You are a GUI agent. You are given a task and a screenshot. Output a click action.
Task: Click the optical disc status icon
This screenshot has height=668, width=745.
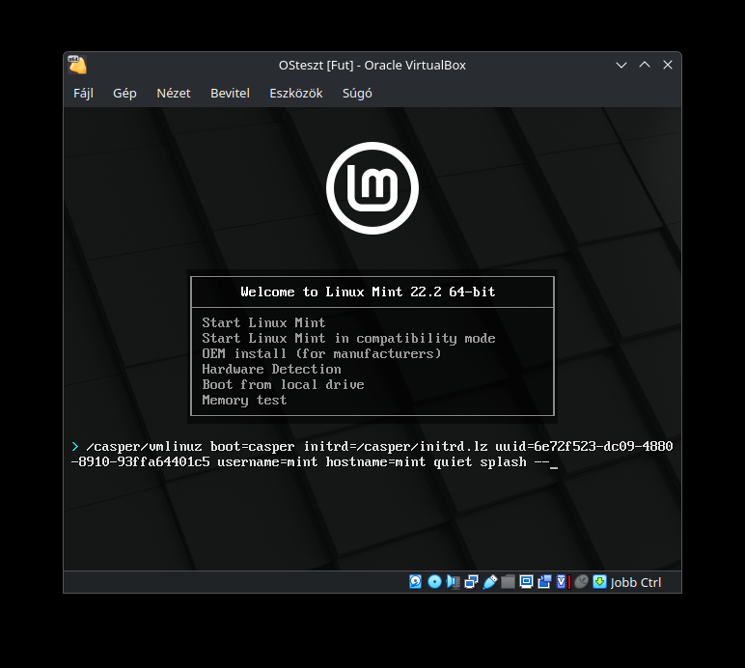[434, 581]
